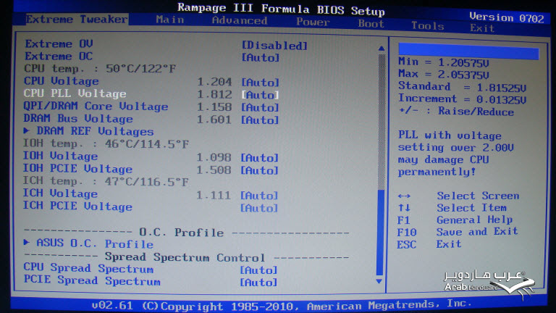Click the Max = 2.05375V help line
The image size is (556, 313).
pyautogui.click(x=444, y=74)
